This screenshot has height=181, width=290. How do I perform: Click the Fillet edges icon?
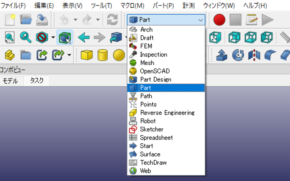[270, 55]
